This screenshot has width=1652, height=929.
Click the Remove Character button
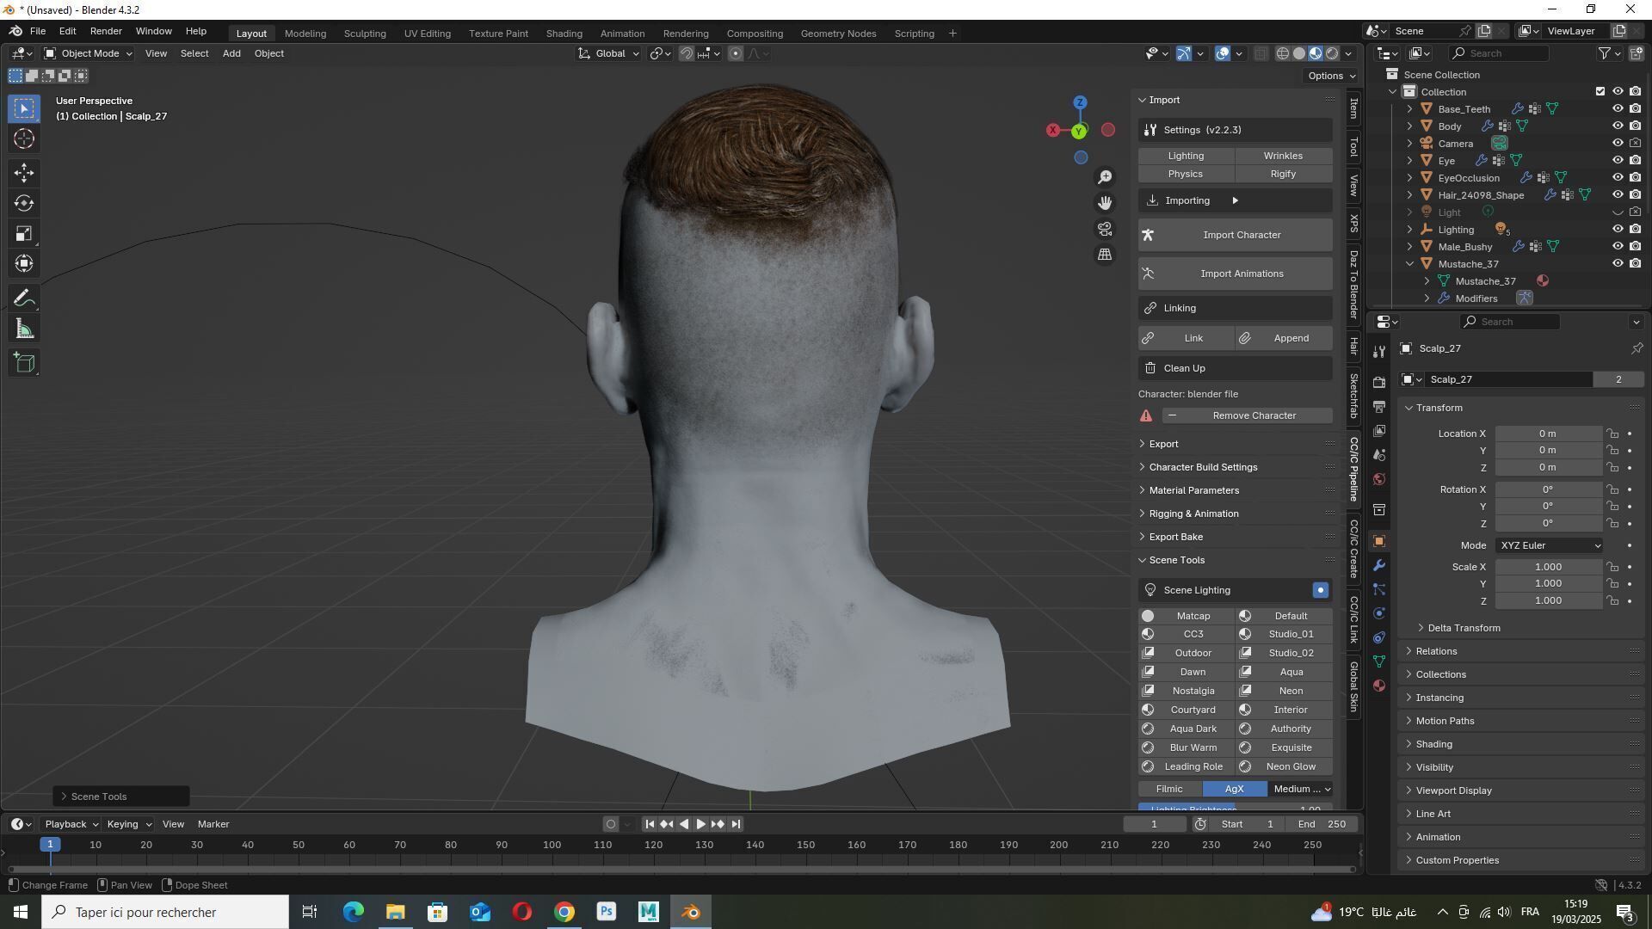coord(1247,415)
